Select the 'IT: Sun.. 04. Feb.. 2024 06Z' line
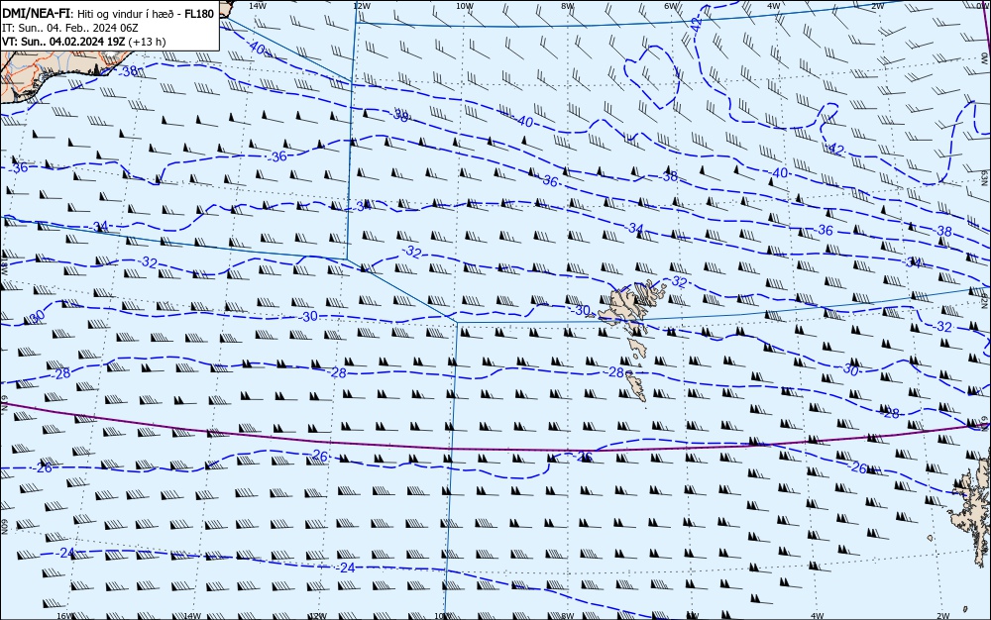 click(70, 28)
